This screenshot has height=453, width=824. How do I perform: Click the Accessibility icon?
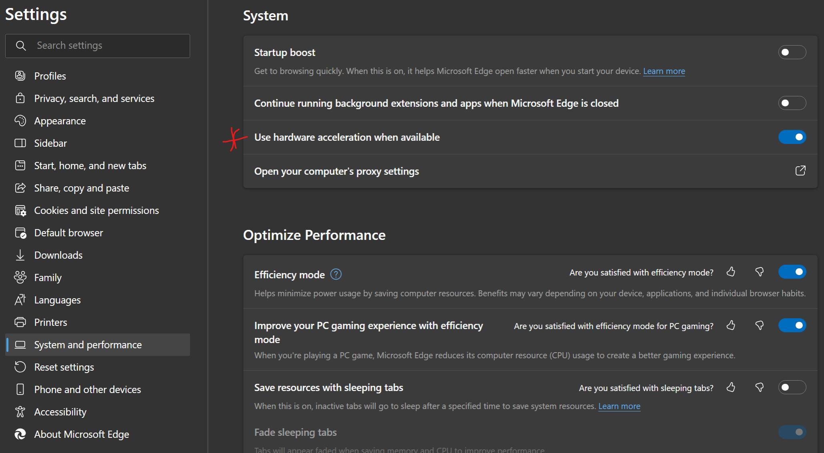click(x=20, y=411)
